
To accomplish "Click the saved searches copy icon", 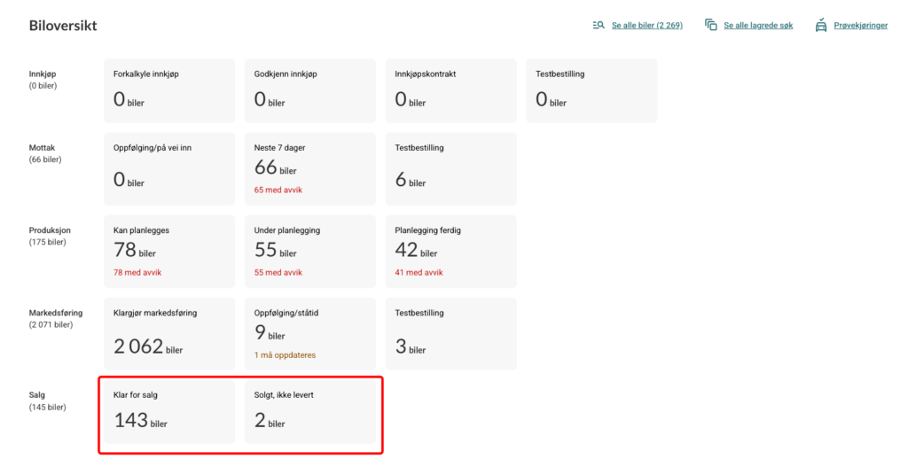I will [x=710, y=26].
